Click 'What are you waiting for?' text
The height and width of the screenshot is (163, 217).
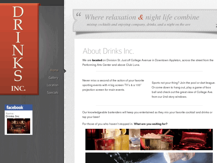(150, 124)
